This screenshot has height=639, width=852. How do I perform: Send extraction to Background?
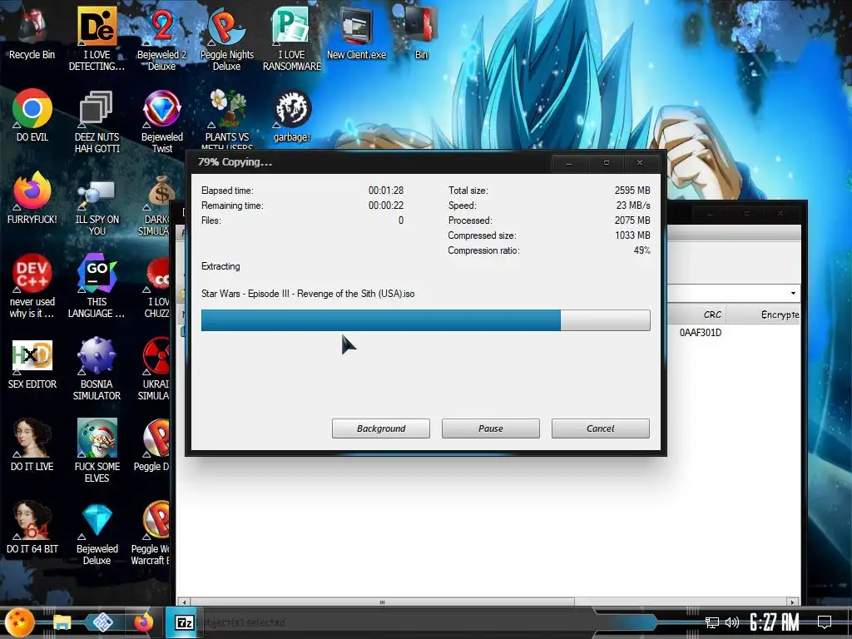click(x=381, y=428)
